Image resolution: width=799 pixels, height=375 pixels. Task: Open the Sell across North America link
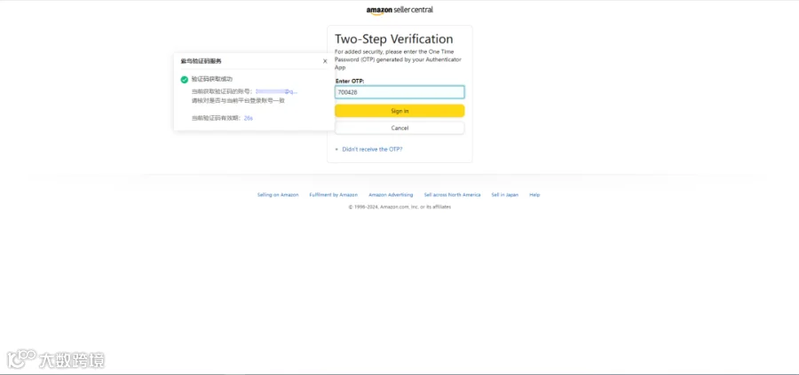click(452, 195)
